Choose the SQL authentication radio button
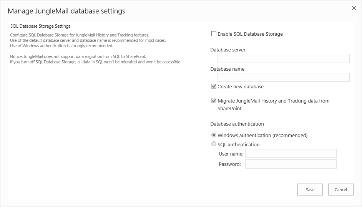 click(x=214, y=144)
